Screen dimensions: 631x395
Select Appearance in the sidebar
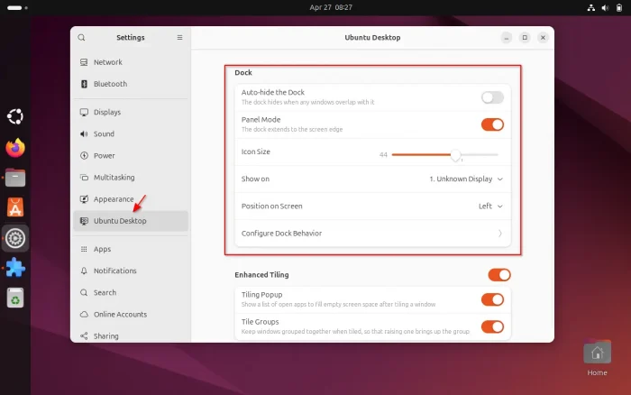coord(114,199)
